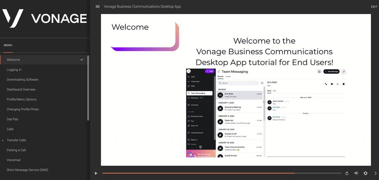Open the Transfer Calls lesson
Image resolution: width=379 pixels, height=180 pixels.
point(16,140)
